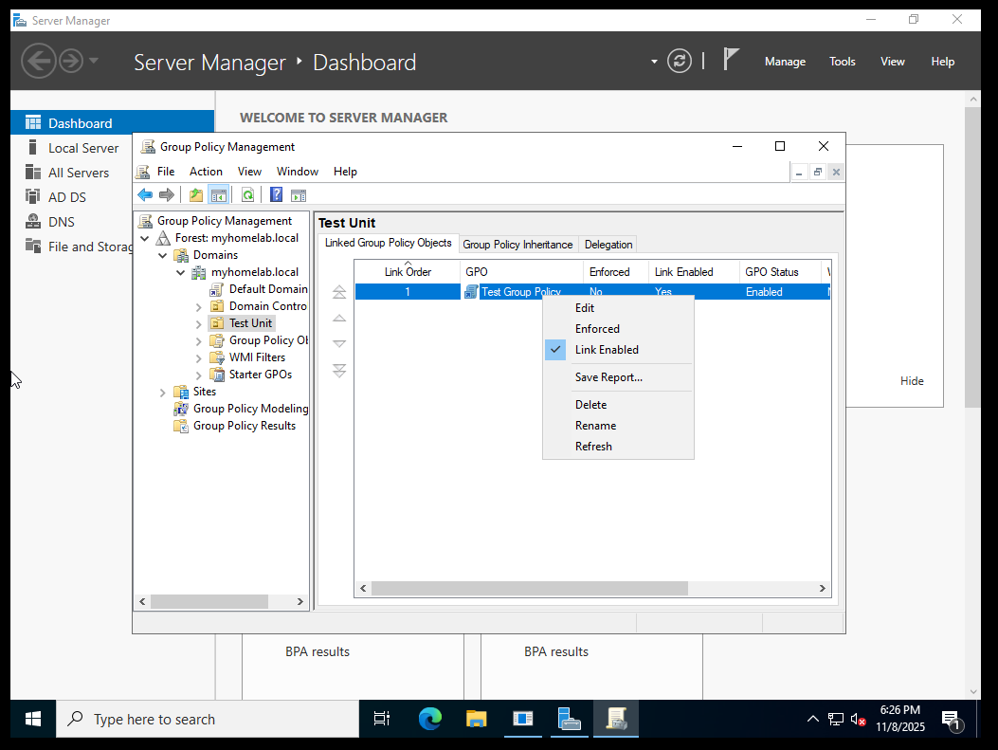The image size is (998, 750).
Task: Expand the WMI Filters node
Action: [x=199, y=357]
